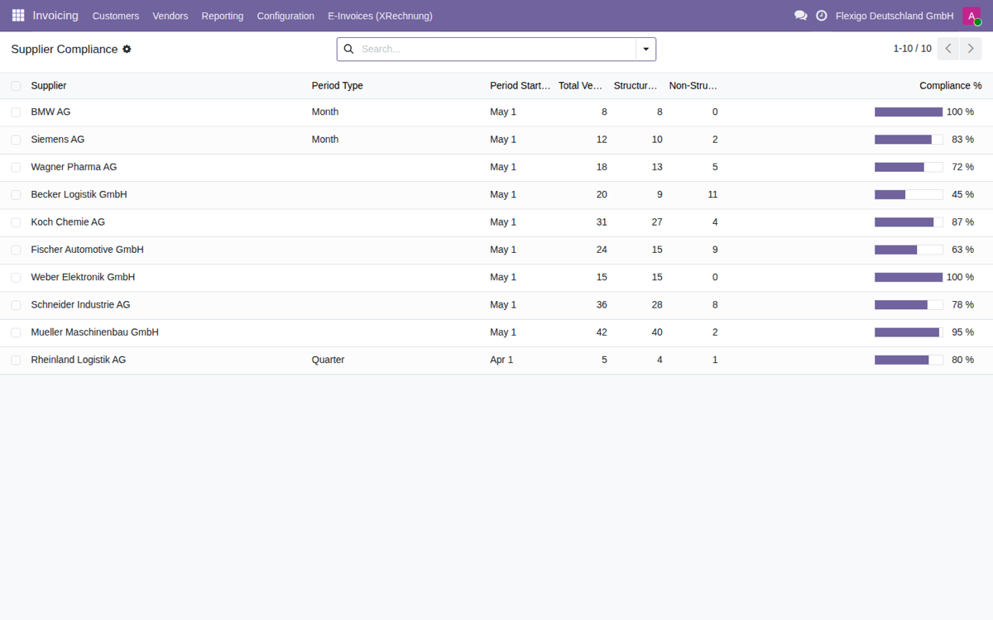Open the user avatar menu

click(971, 16)
